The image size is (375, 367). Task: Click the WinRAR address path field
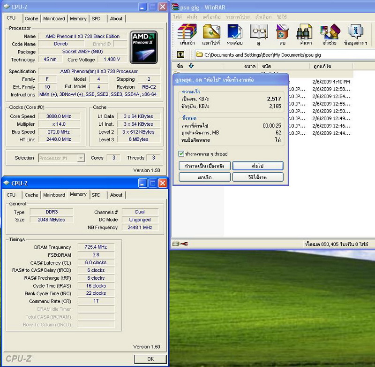pyautogui.click(x=281, y=54)
